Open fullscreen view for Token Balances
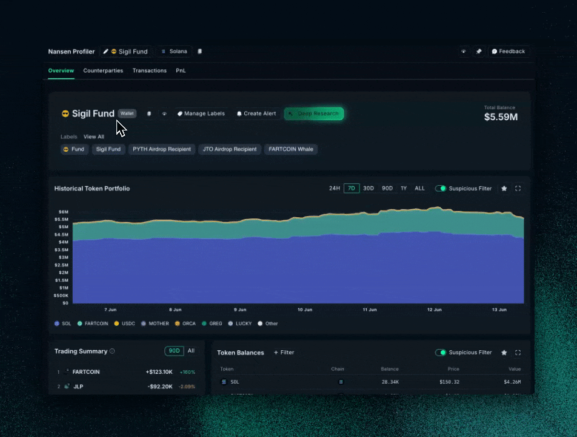Viewport: 577px width, 437px height. pyautogui.click(x=518, y=353)
